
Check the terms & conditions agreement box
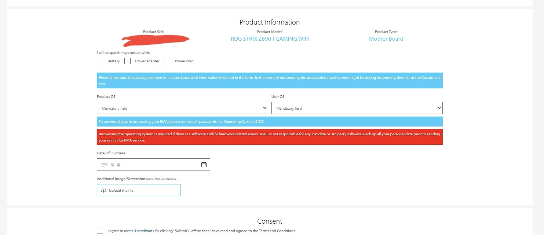coord(100,231)
